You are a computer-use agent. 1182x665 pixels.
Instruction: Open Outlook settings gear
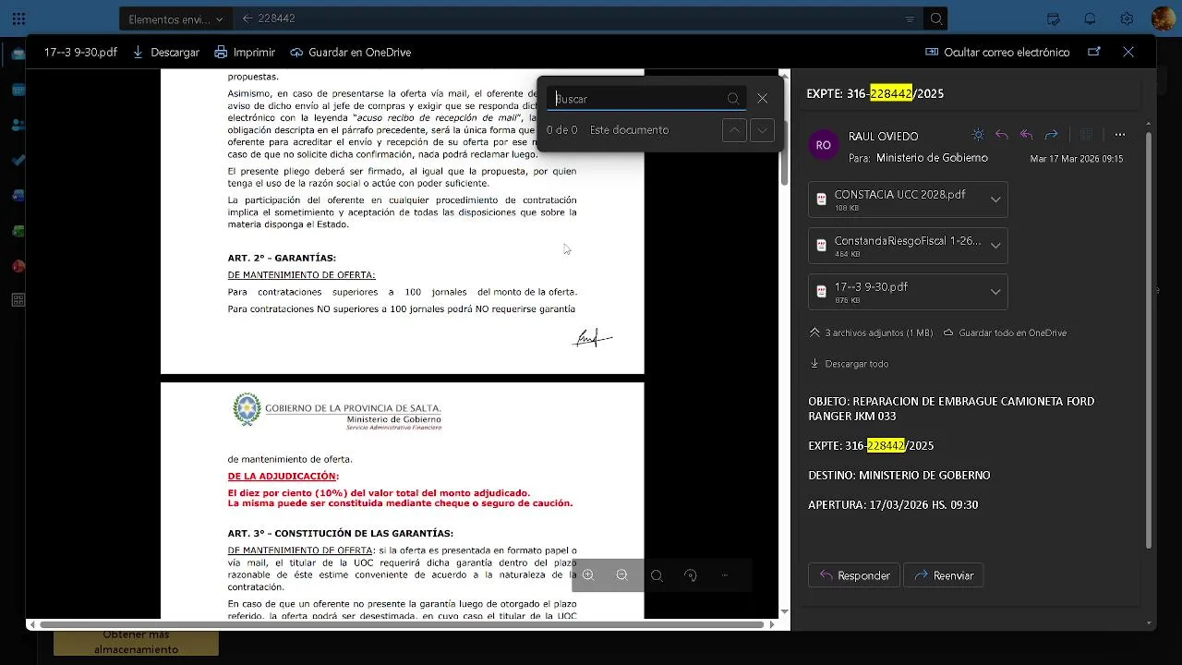point(1127,18)
